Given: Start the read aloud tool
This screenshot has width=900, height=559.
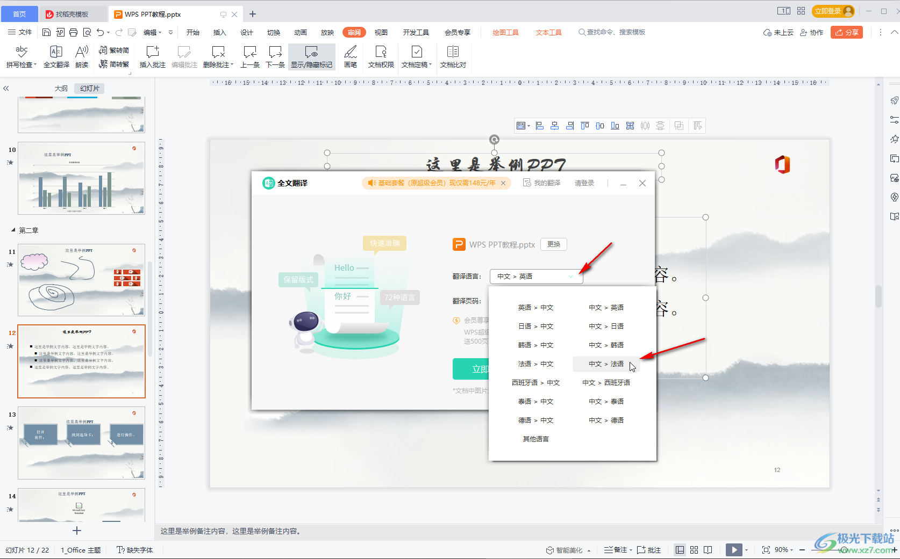Looking at the screenshot, I should tap(82, 56).
